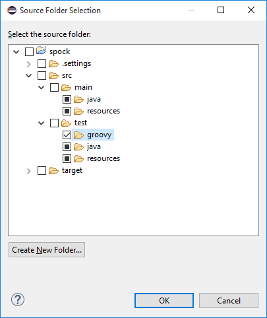267x318 pixels.
Task: Click the groovy folder icon
Action: 78,135
